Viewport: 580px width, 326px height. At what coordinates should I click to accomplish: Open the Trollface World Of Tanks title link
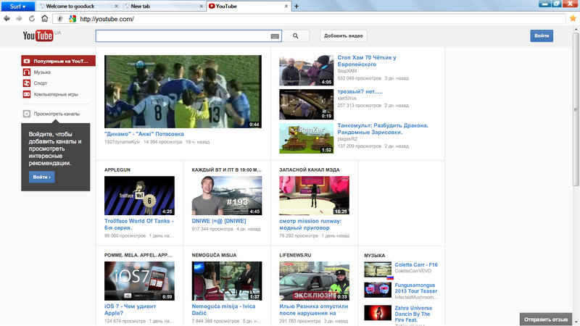click(138, 225)
